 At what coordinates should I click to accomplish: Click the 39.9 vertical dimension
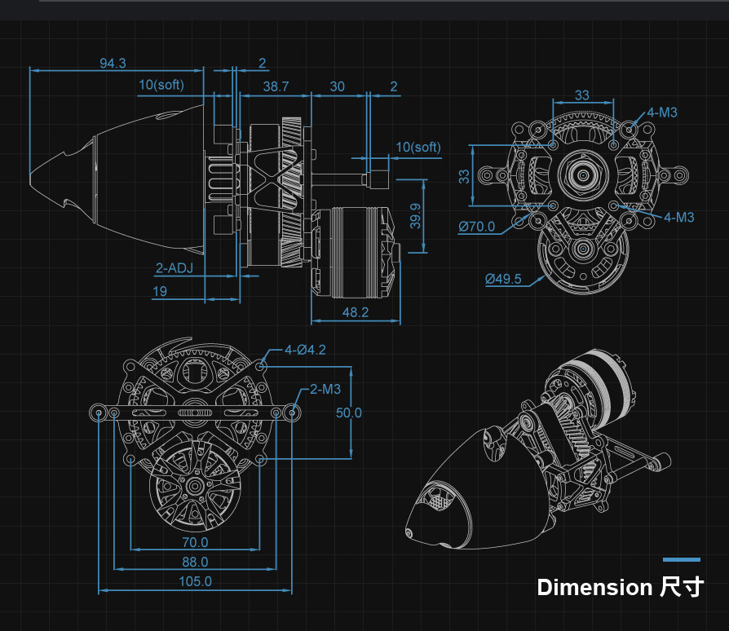[x=417, y=216]
